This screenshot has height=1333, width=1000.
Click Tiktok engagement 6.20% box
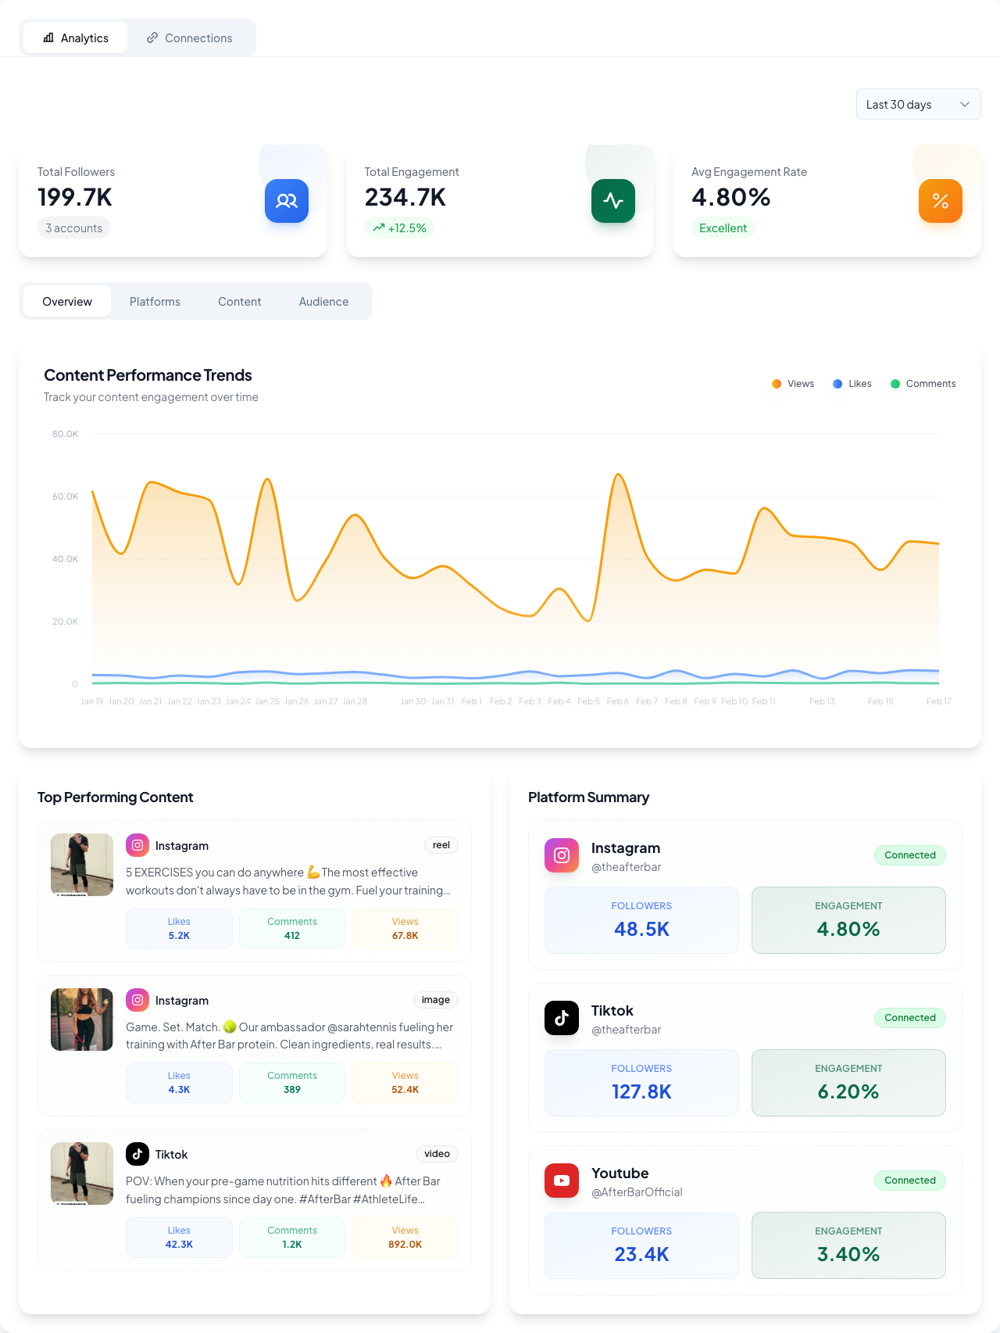click(848, 1083)
